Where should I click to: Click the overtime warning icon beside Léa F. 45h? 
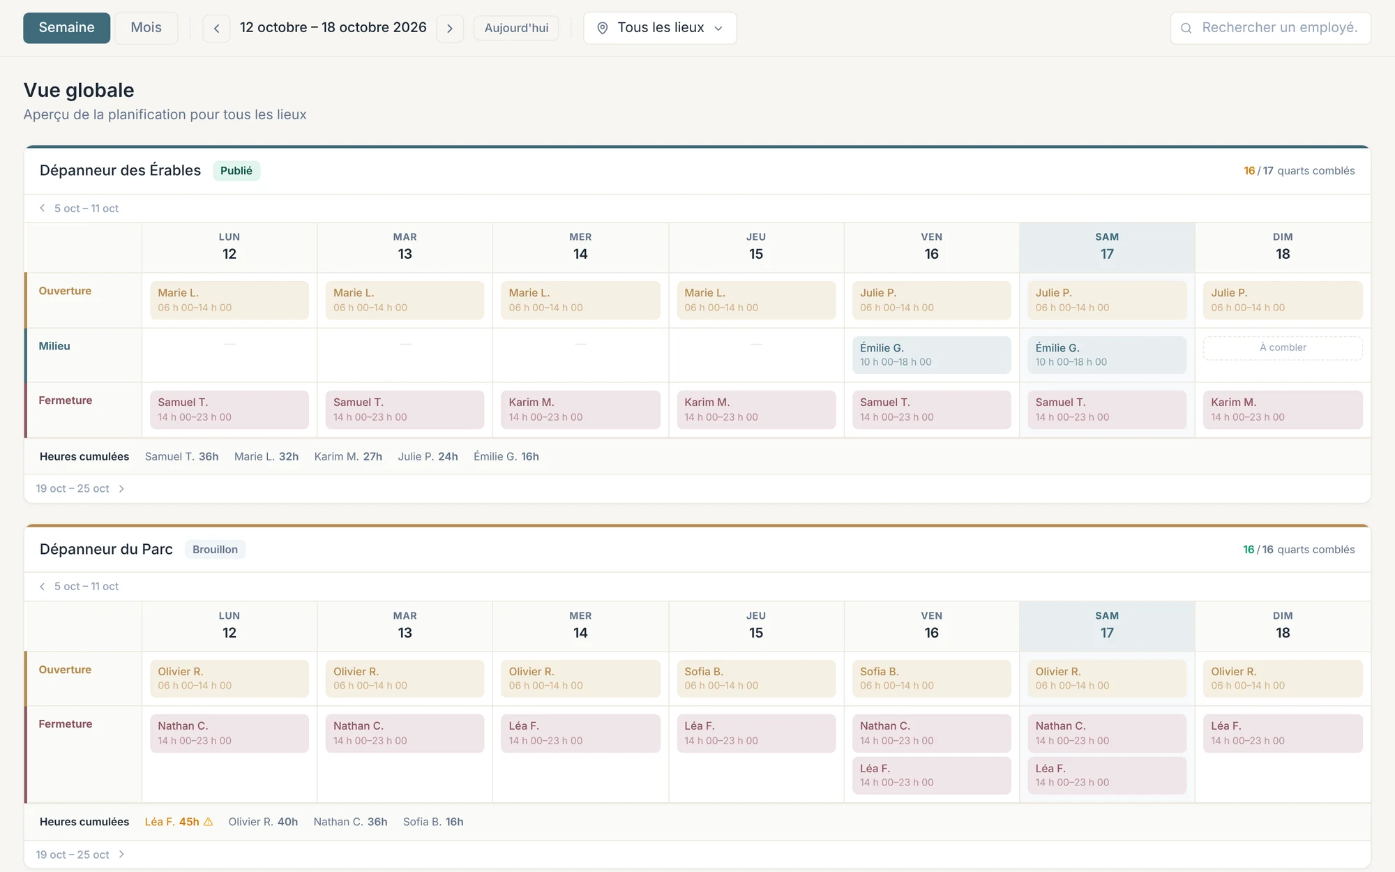[208, 822]
